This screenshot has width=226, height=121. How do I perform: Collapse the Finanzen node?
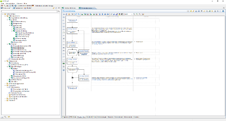point(8,20)
